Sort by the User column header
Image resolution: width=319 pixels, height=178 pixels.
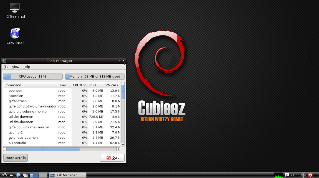click(x=64, y=85)
